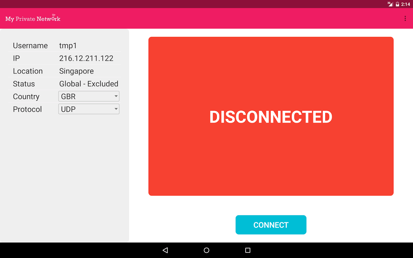Viewport: 413px width, 258px height.
Task: Click the Country dropdown arrow
Action: 116,96
